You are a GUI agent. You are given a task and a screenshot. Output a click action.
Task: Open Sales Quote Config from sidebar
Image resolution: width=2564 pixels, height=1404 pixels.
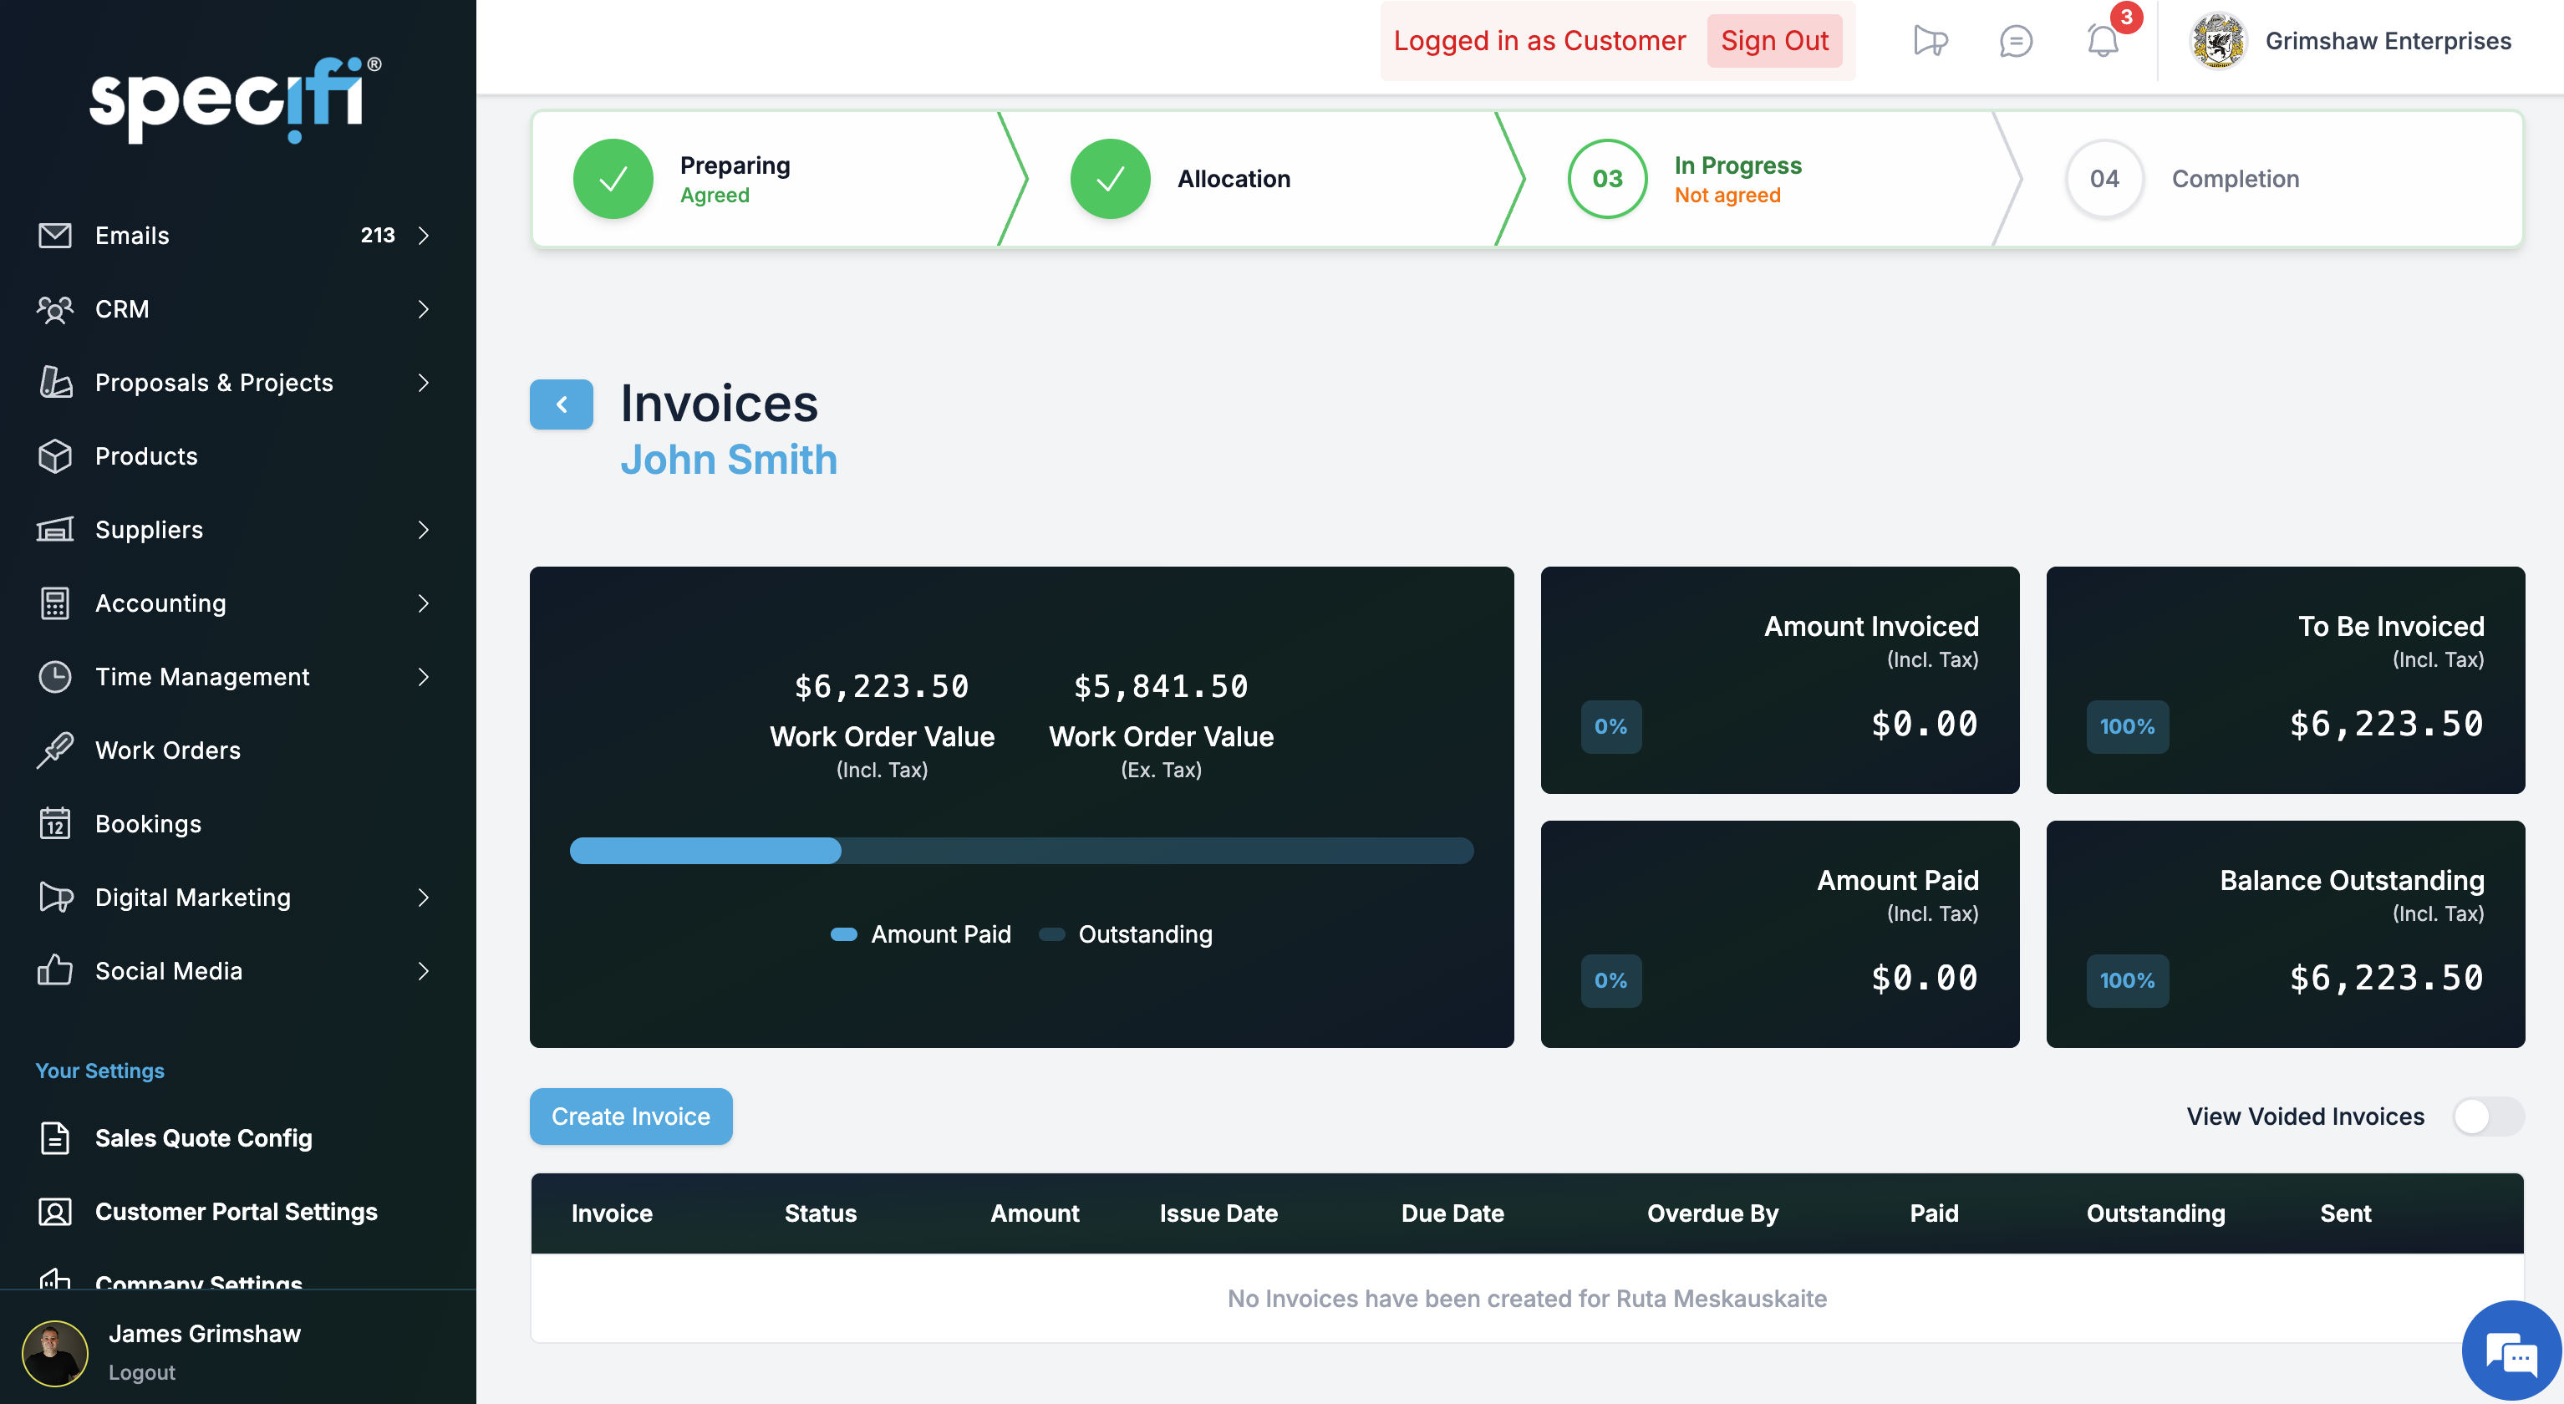[x=203, y=1137]
